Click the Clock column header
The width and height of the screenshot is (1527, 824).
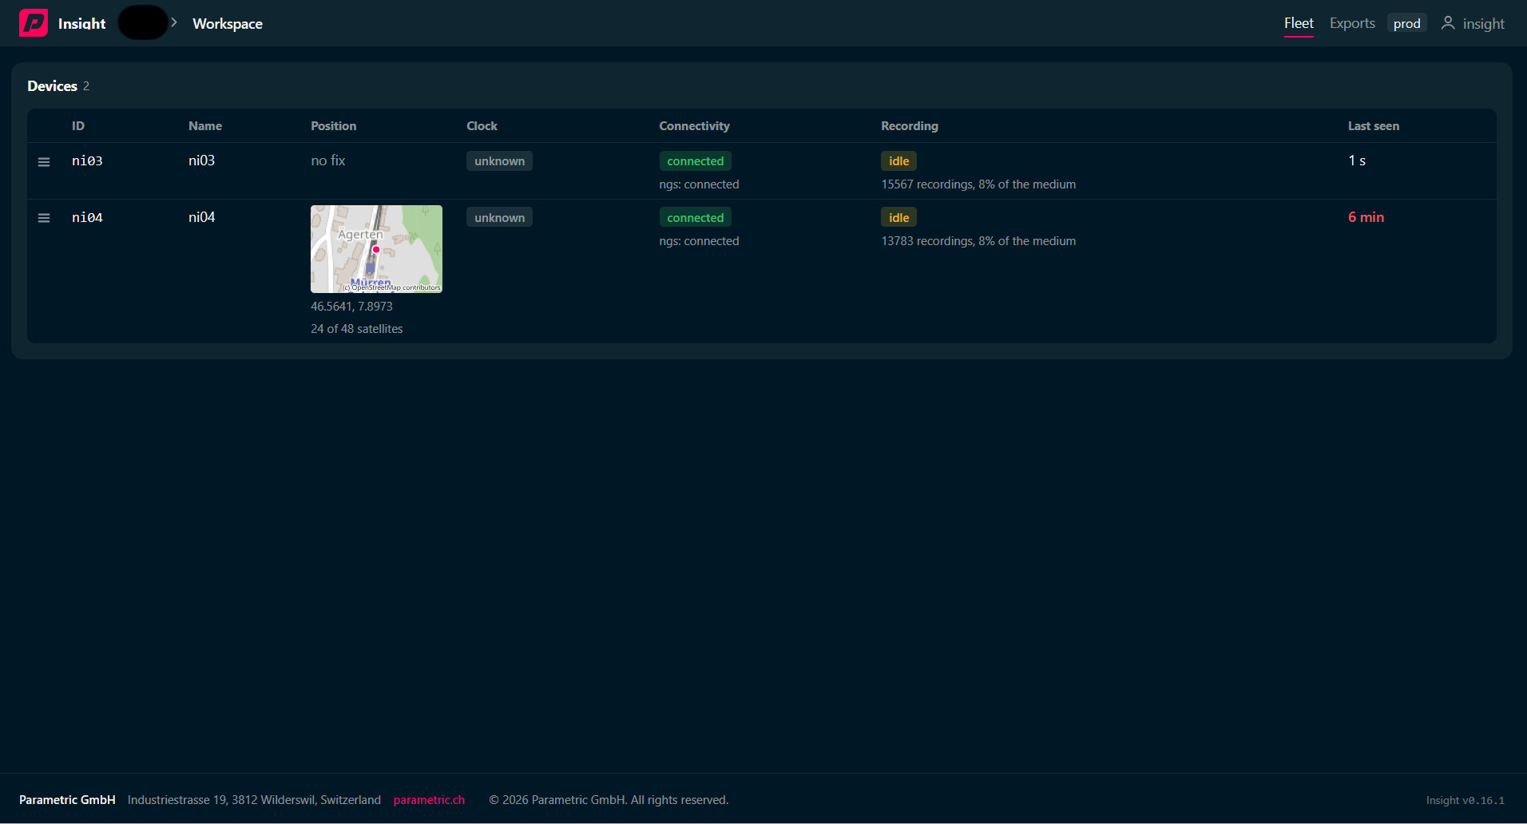[482, 126]
